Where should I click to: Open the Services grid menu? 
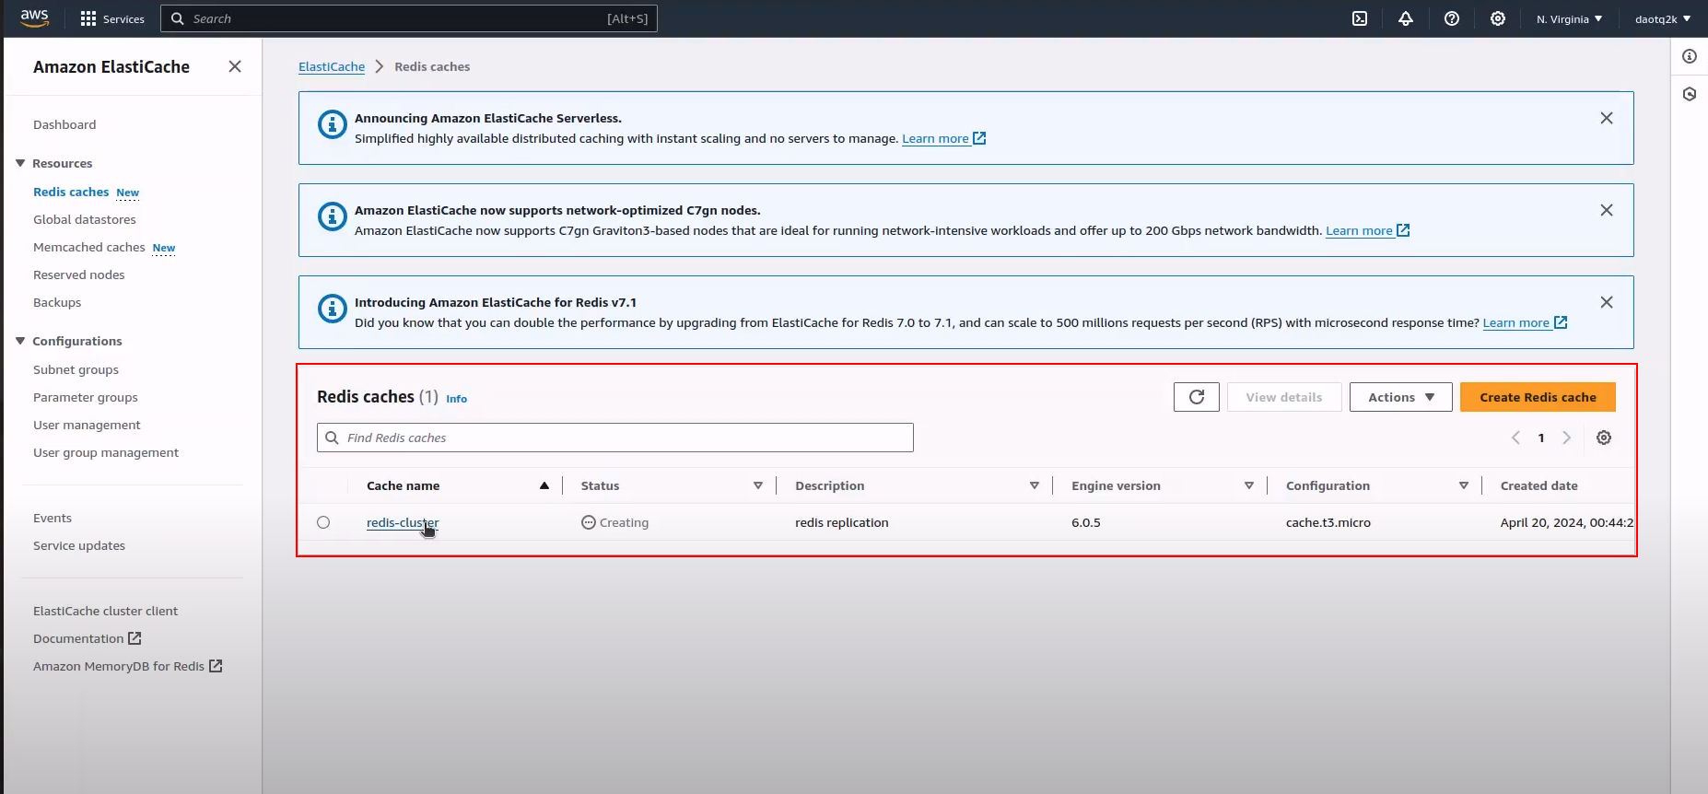pyautogui.click(x=112, y=18)
